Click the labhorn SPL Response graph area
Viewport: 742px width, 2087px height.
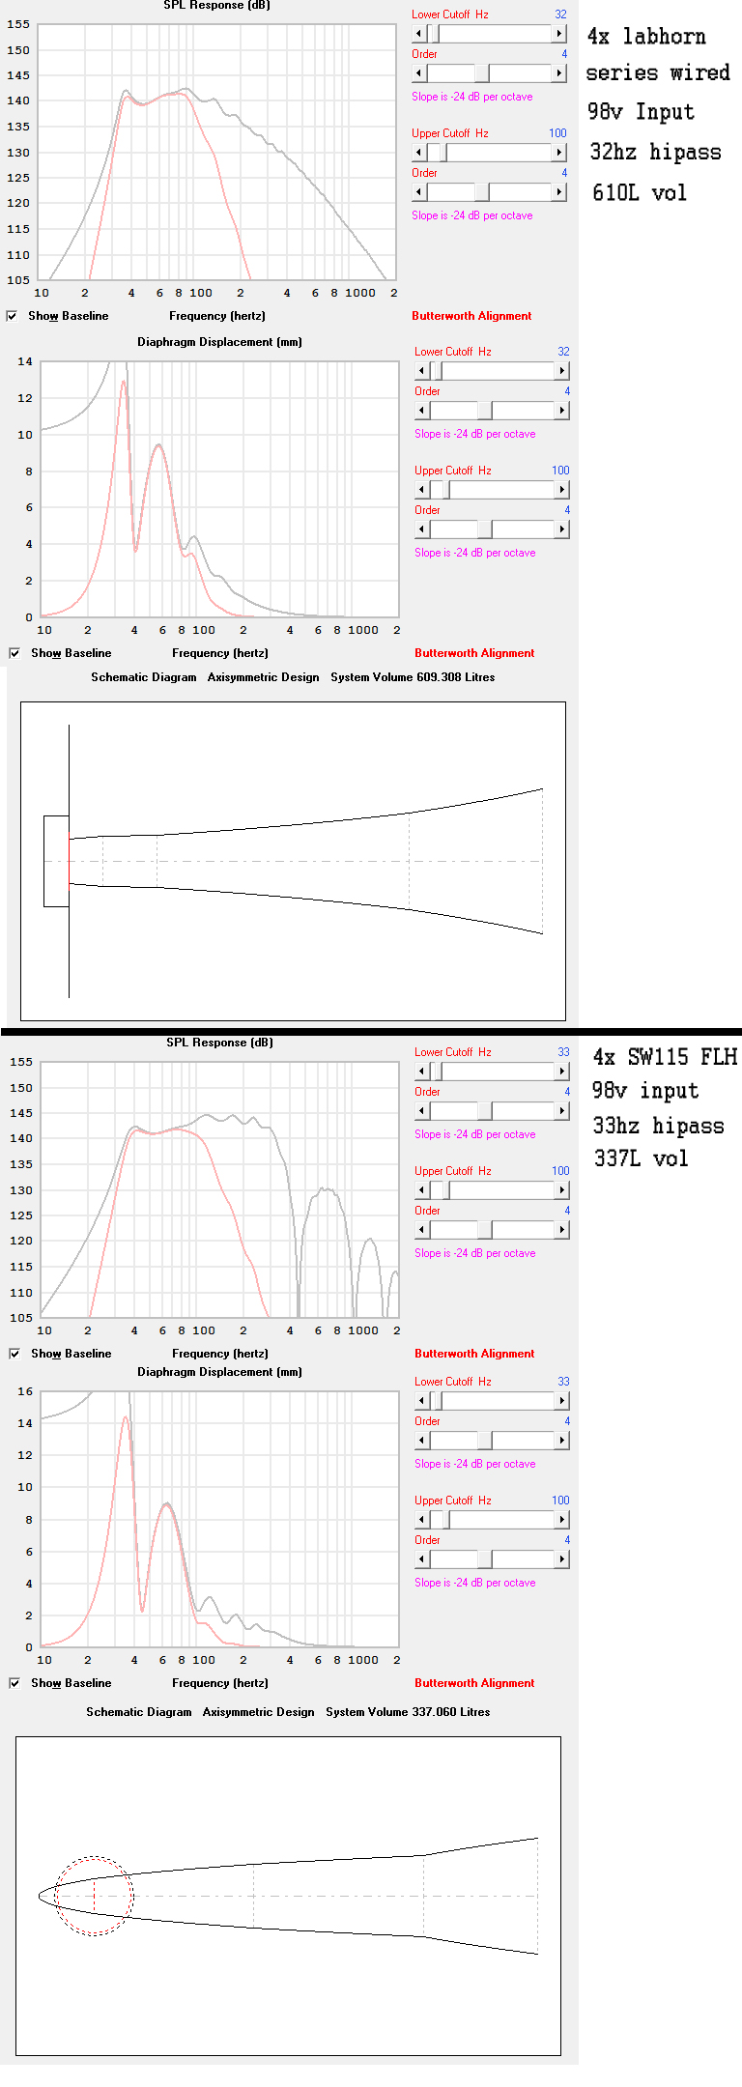point(218,152)
